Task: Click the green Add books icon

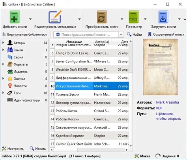Action: (15, 17)
